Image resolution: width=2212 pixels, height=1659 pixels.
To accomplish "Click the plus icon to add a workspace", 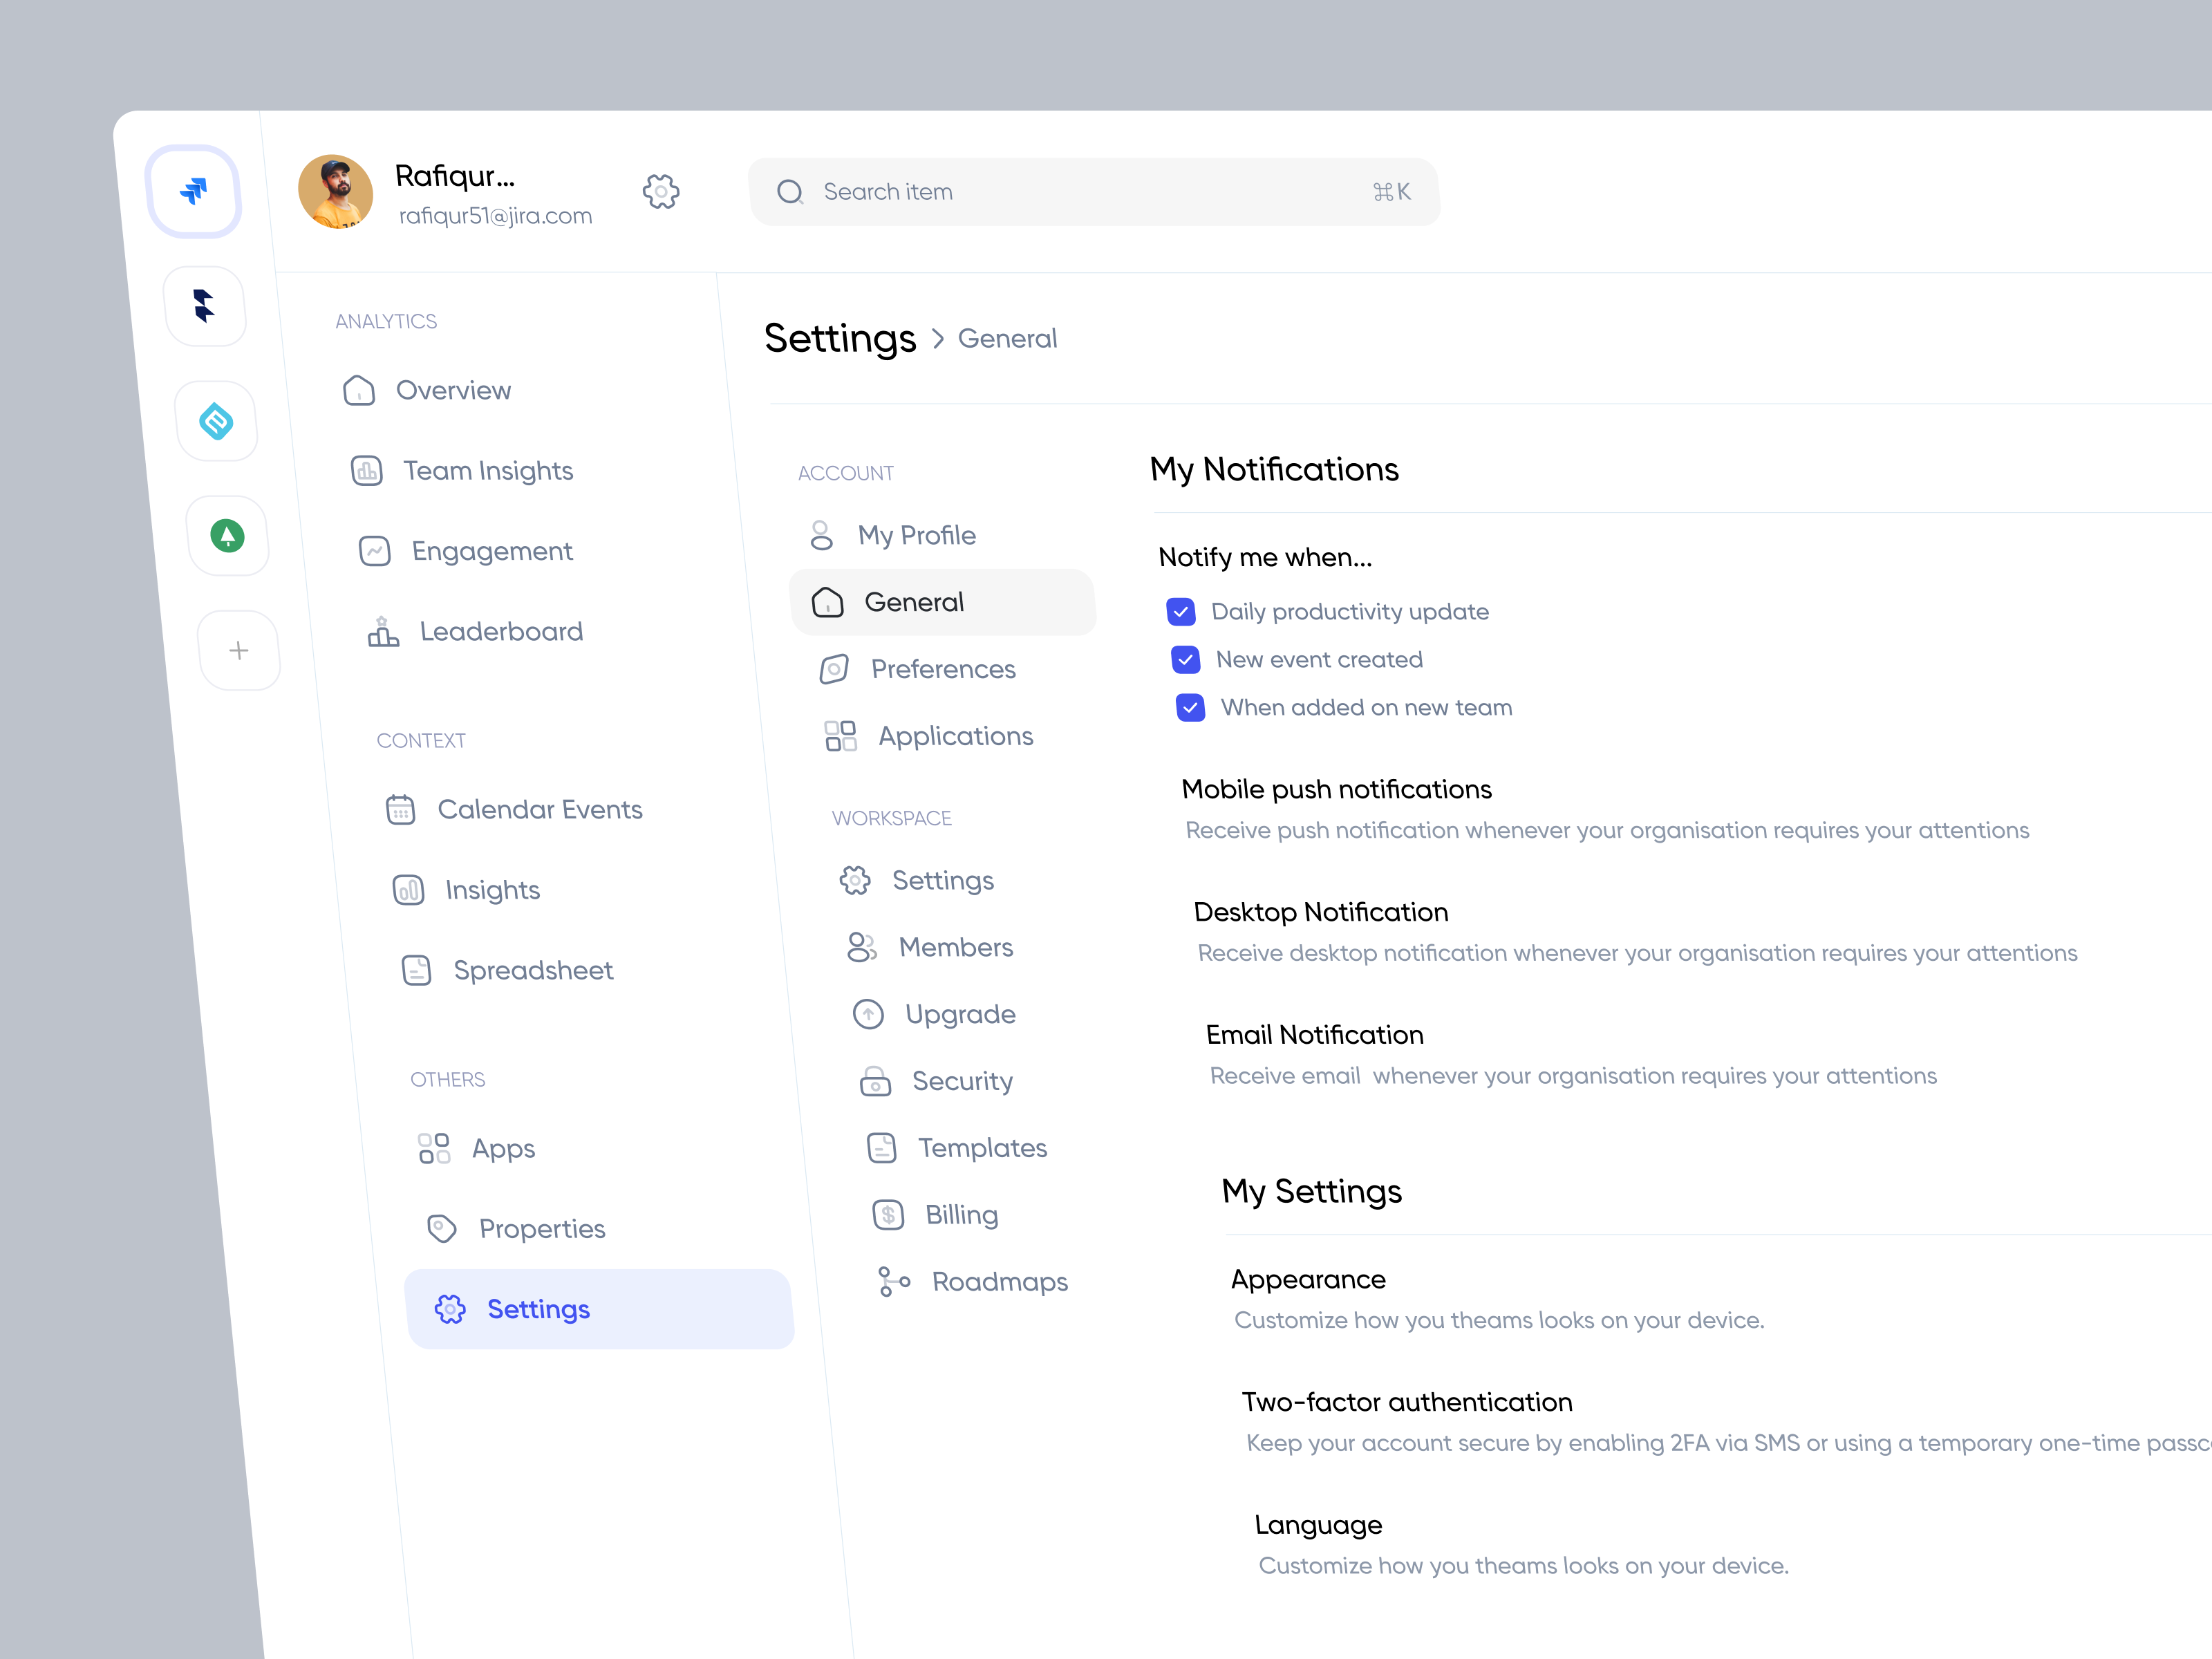I will coord(239,650).
